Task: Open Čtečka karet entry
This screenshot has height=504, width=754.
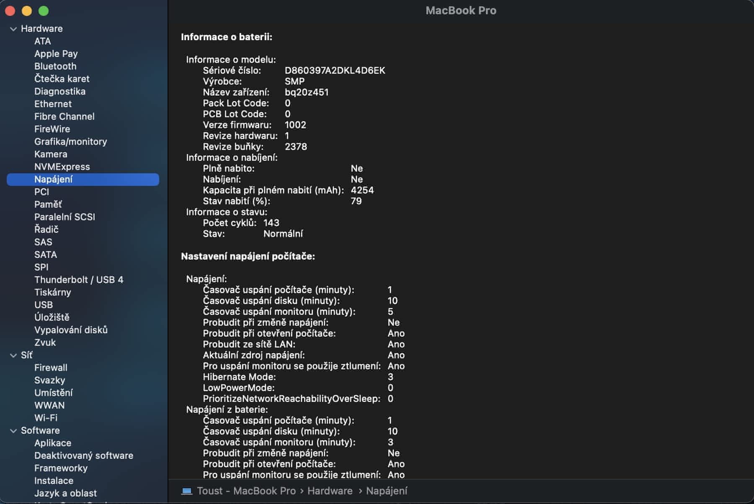Action: tap(62, 79)
